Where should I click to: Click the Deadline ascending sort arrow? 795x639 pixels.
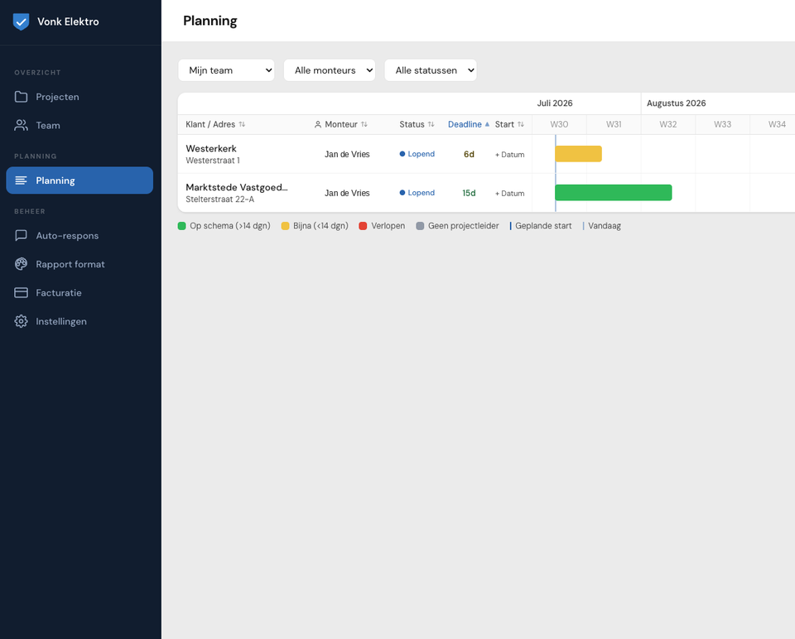tap(487, 124)
